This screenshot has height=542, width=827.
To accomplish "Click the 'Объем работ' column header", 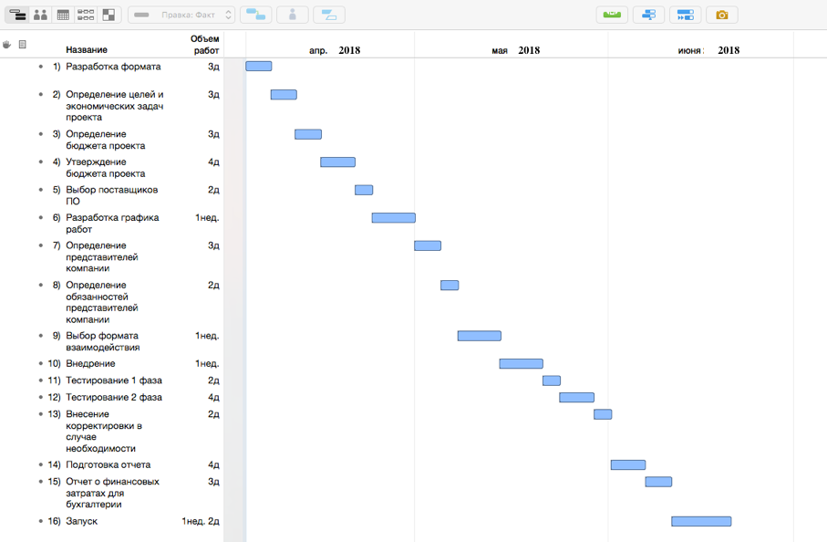I will [205, 45].
